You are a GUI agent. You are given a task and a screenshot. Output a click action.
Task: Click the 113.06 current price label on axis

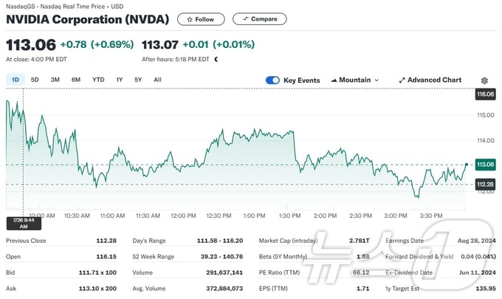[485, 165]
